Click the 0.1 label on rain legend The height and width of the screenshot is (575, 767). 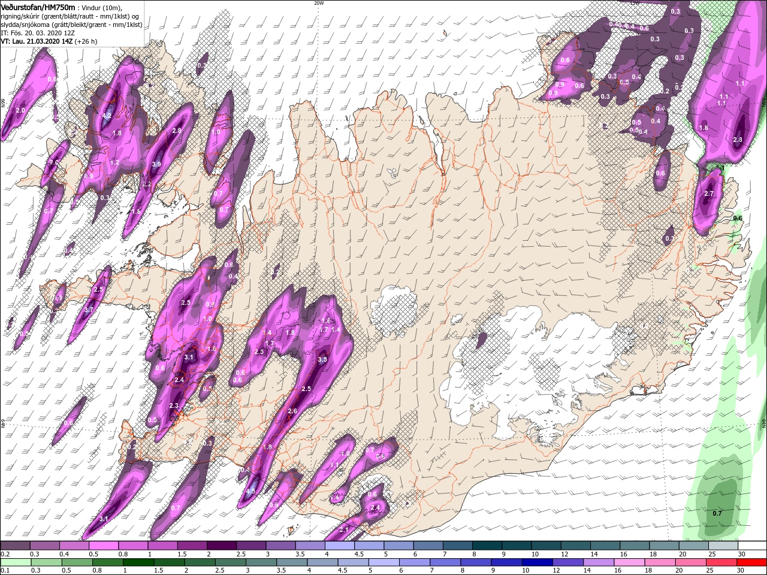click(5, 571)
